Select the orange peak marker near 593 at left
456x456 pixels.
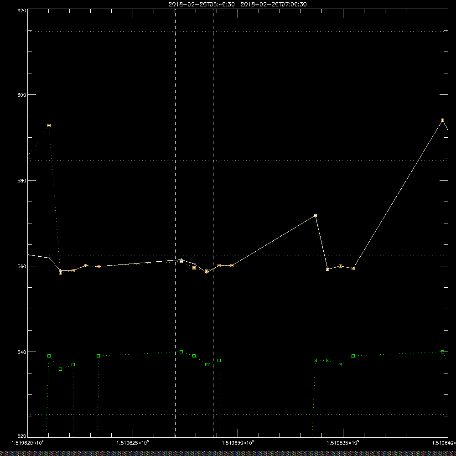click(49, 126)
